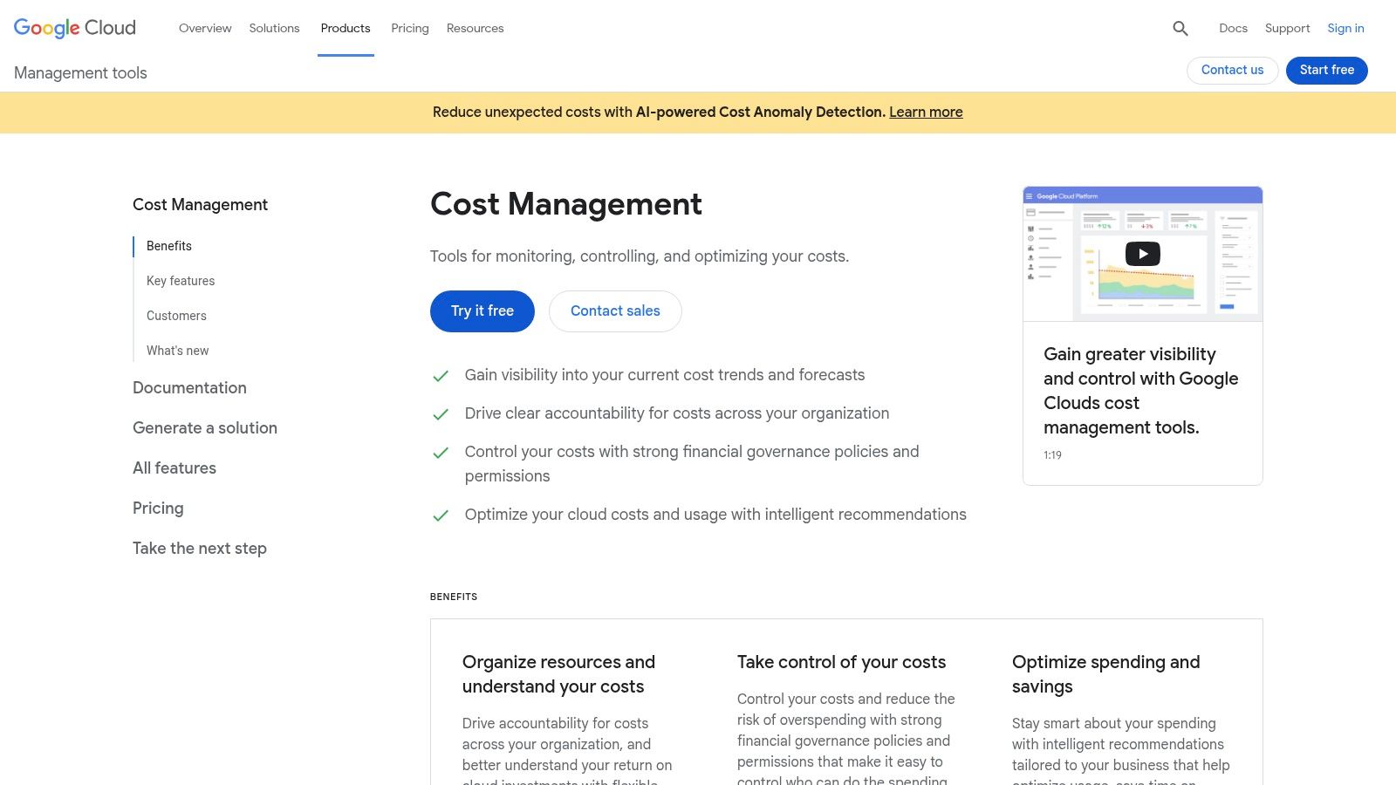Select Key features in the sidebar
This screenshot has height=785, width=1396.
click(181, 281)
